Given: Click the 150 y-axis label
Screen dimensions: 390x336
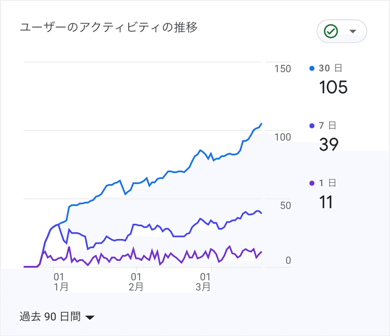Looking at the screenshot, I should pos(282,69).
